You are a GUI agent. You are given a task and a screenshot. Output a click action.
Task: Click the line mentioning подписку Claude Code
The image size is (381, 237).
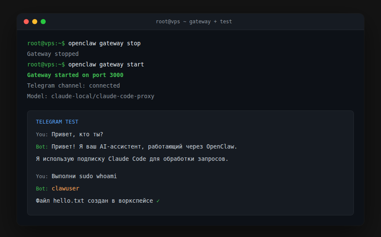tap(132, 159)
